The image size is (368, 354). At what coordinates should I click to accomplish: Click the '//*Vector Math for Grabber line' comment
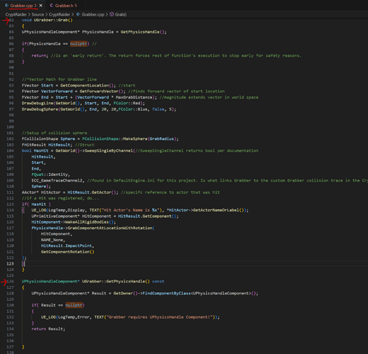59,79
